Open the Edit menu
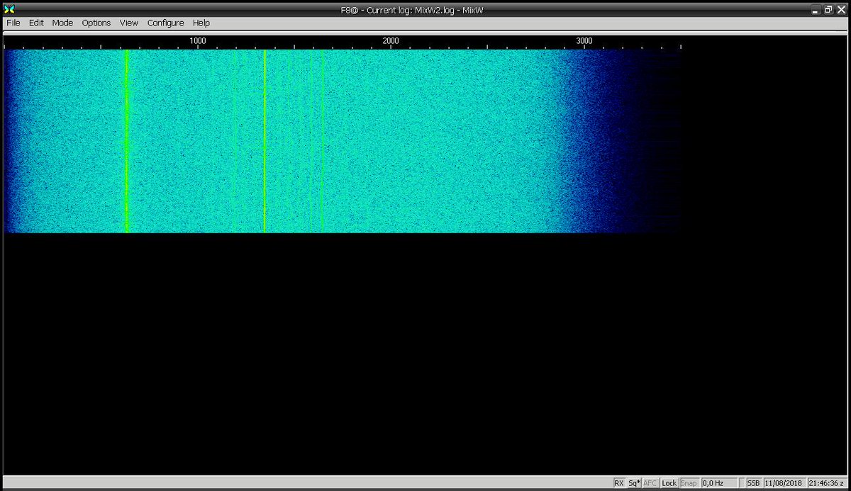This screenshot has height=491, width=851. [x=35, y=23]
